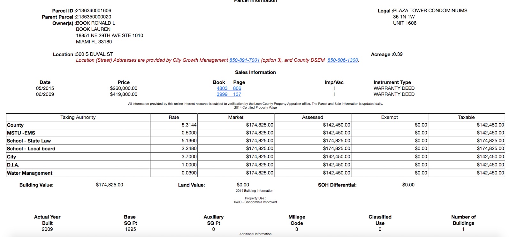Click SOH Differential amount $0.00
Image resolution: width=510 pixels, height=237 pixels.
(408, 185)
